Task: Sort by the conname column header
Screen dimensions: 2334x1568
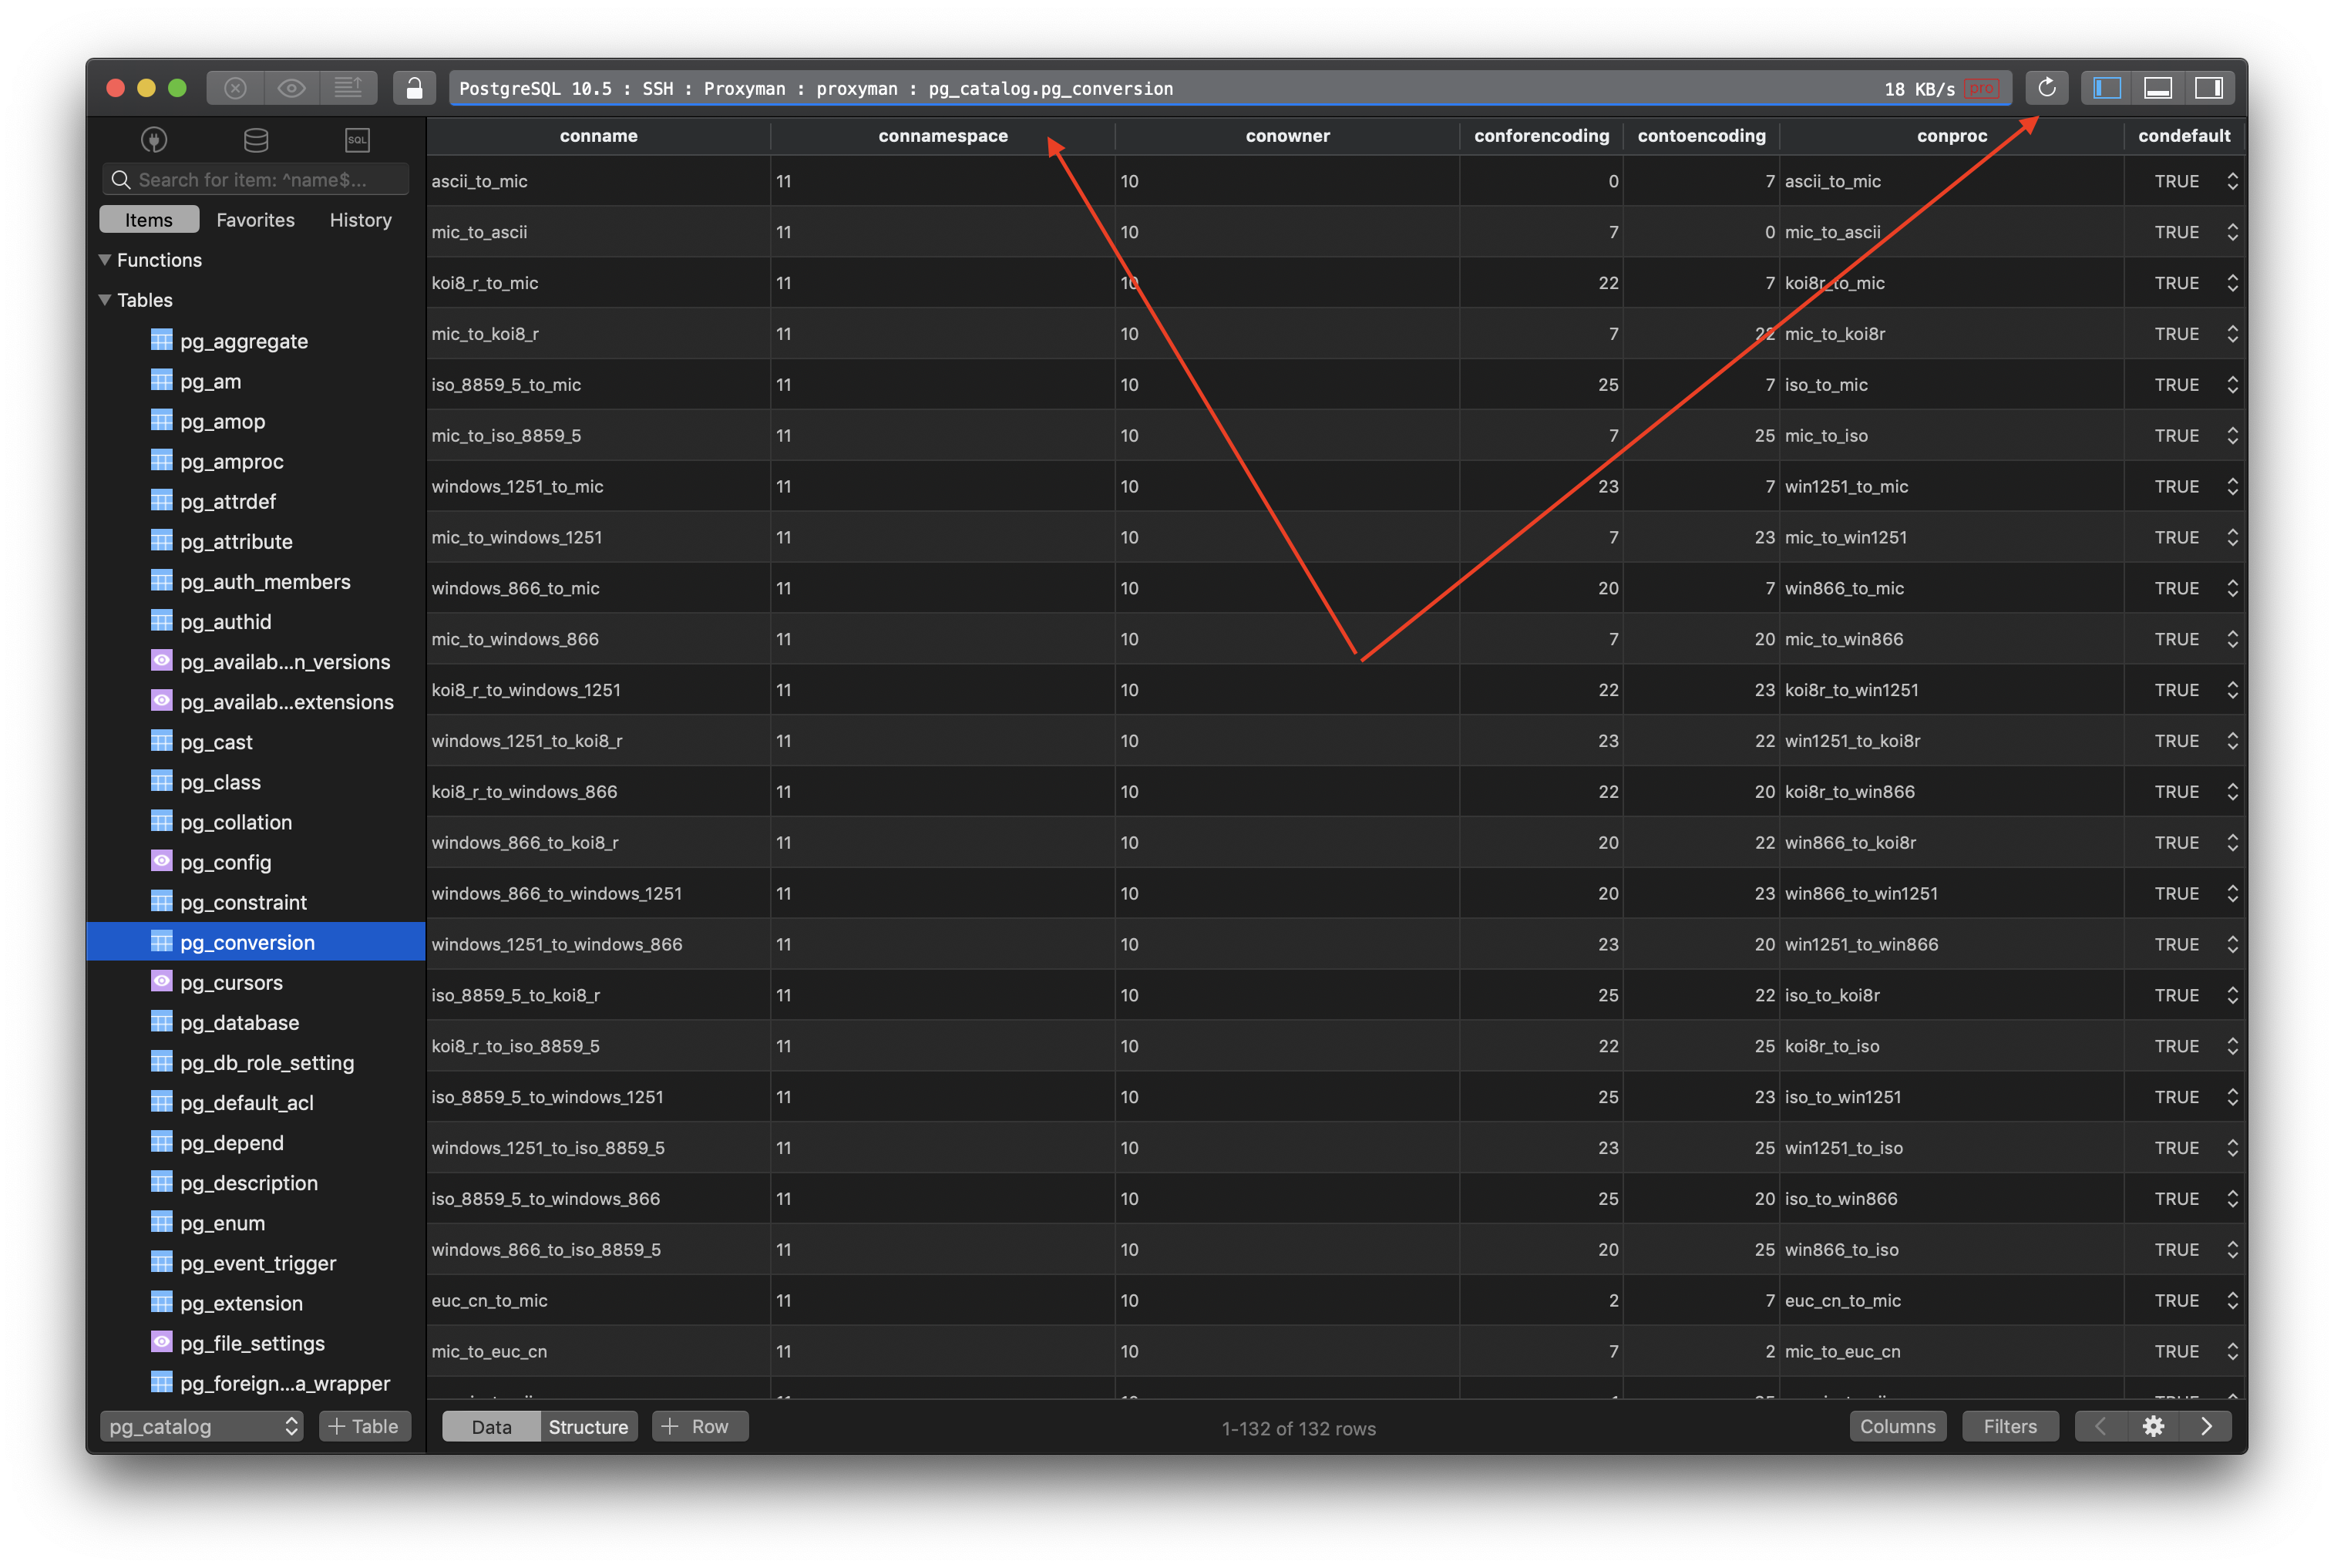Action: pyautogui.click(x=597, y=136)
